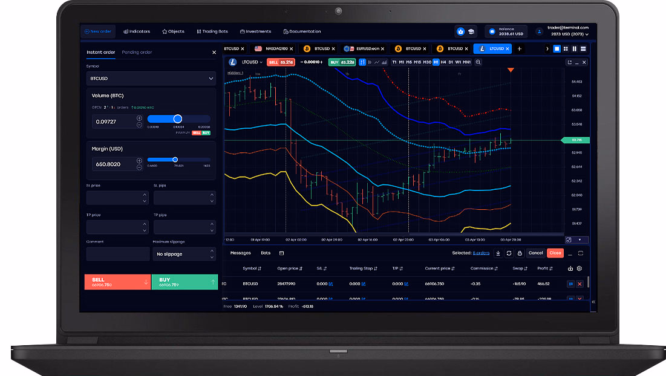Edit Trailing Stop of first BTCUSD order

364,284
